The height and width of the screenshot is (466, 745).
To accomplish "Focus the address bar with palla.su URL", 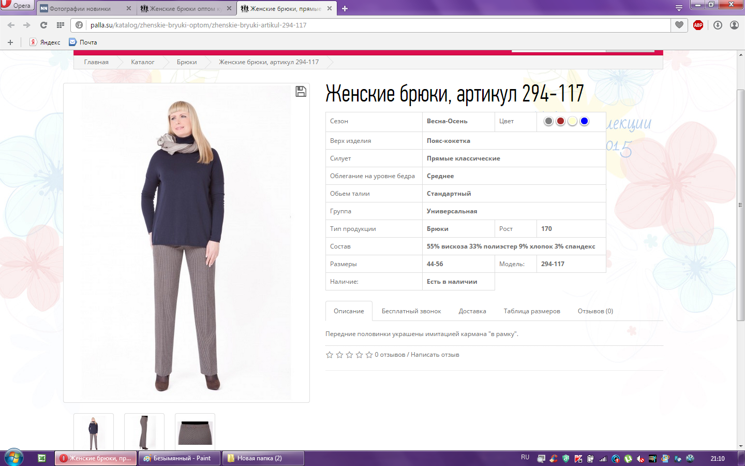I will coord(370,25).
